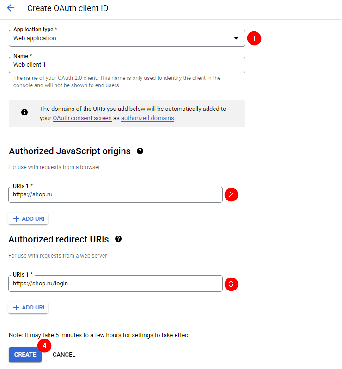
Task: Click the Create OAuth client ID heading
Action: (x=68, y=8)
